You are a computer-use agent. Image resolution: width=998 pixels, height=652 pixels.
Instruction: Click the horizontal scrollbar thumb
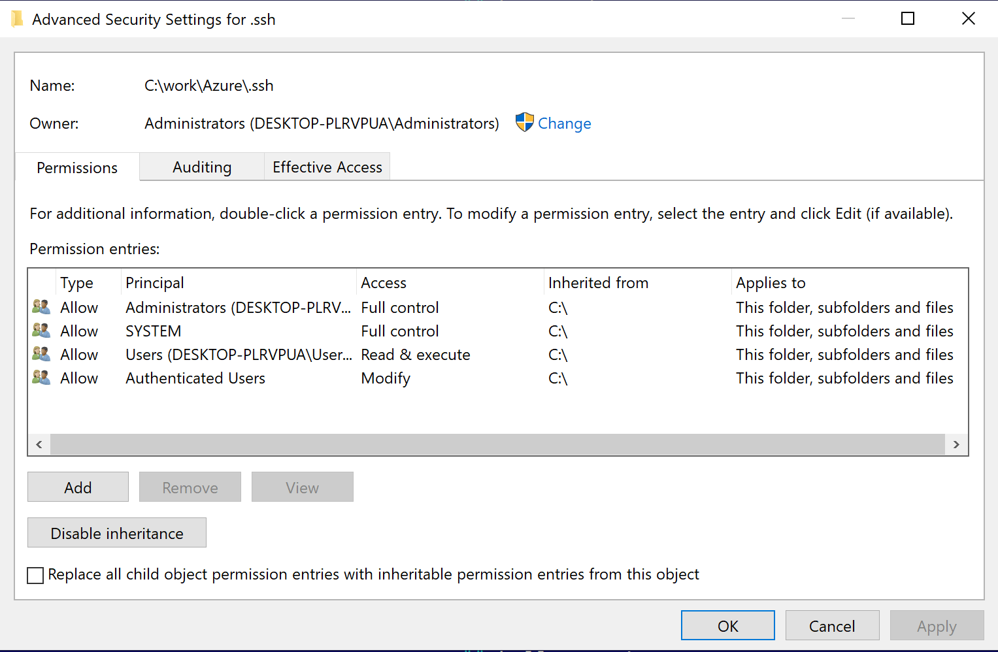497,444
